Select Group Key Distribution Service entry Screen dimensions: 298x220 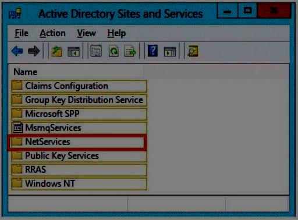[79, 100]
